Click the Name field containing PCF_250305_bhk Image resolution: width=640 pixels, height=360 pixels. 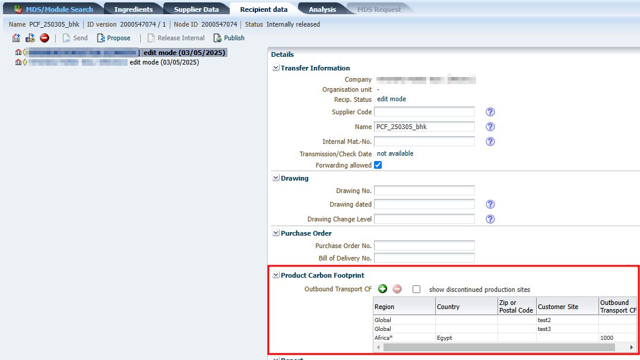pyautogui.click(x=424, y=127)
